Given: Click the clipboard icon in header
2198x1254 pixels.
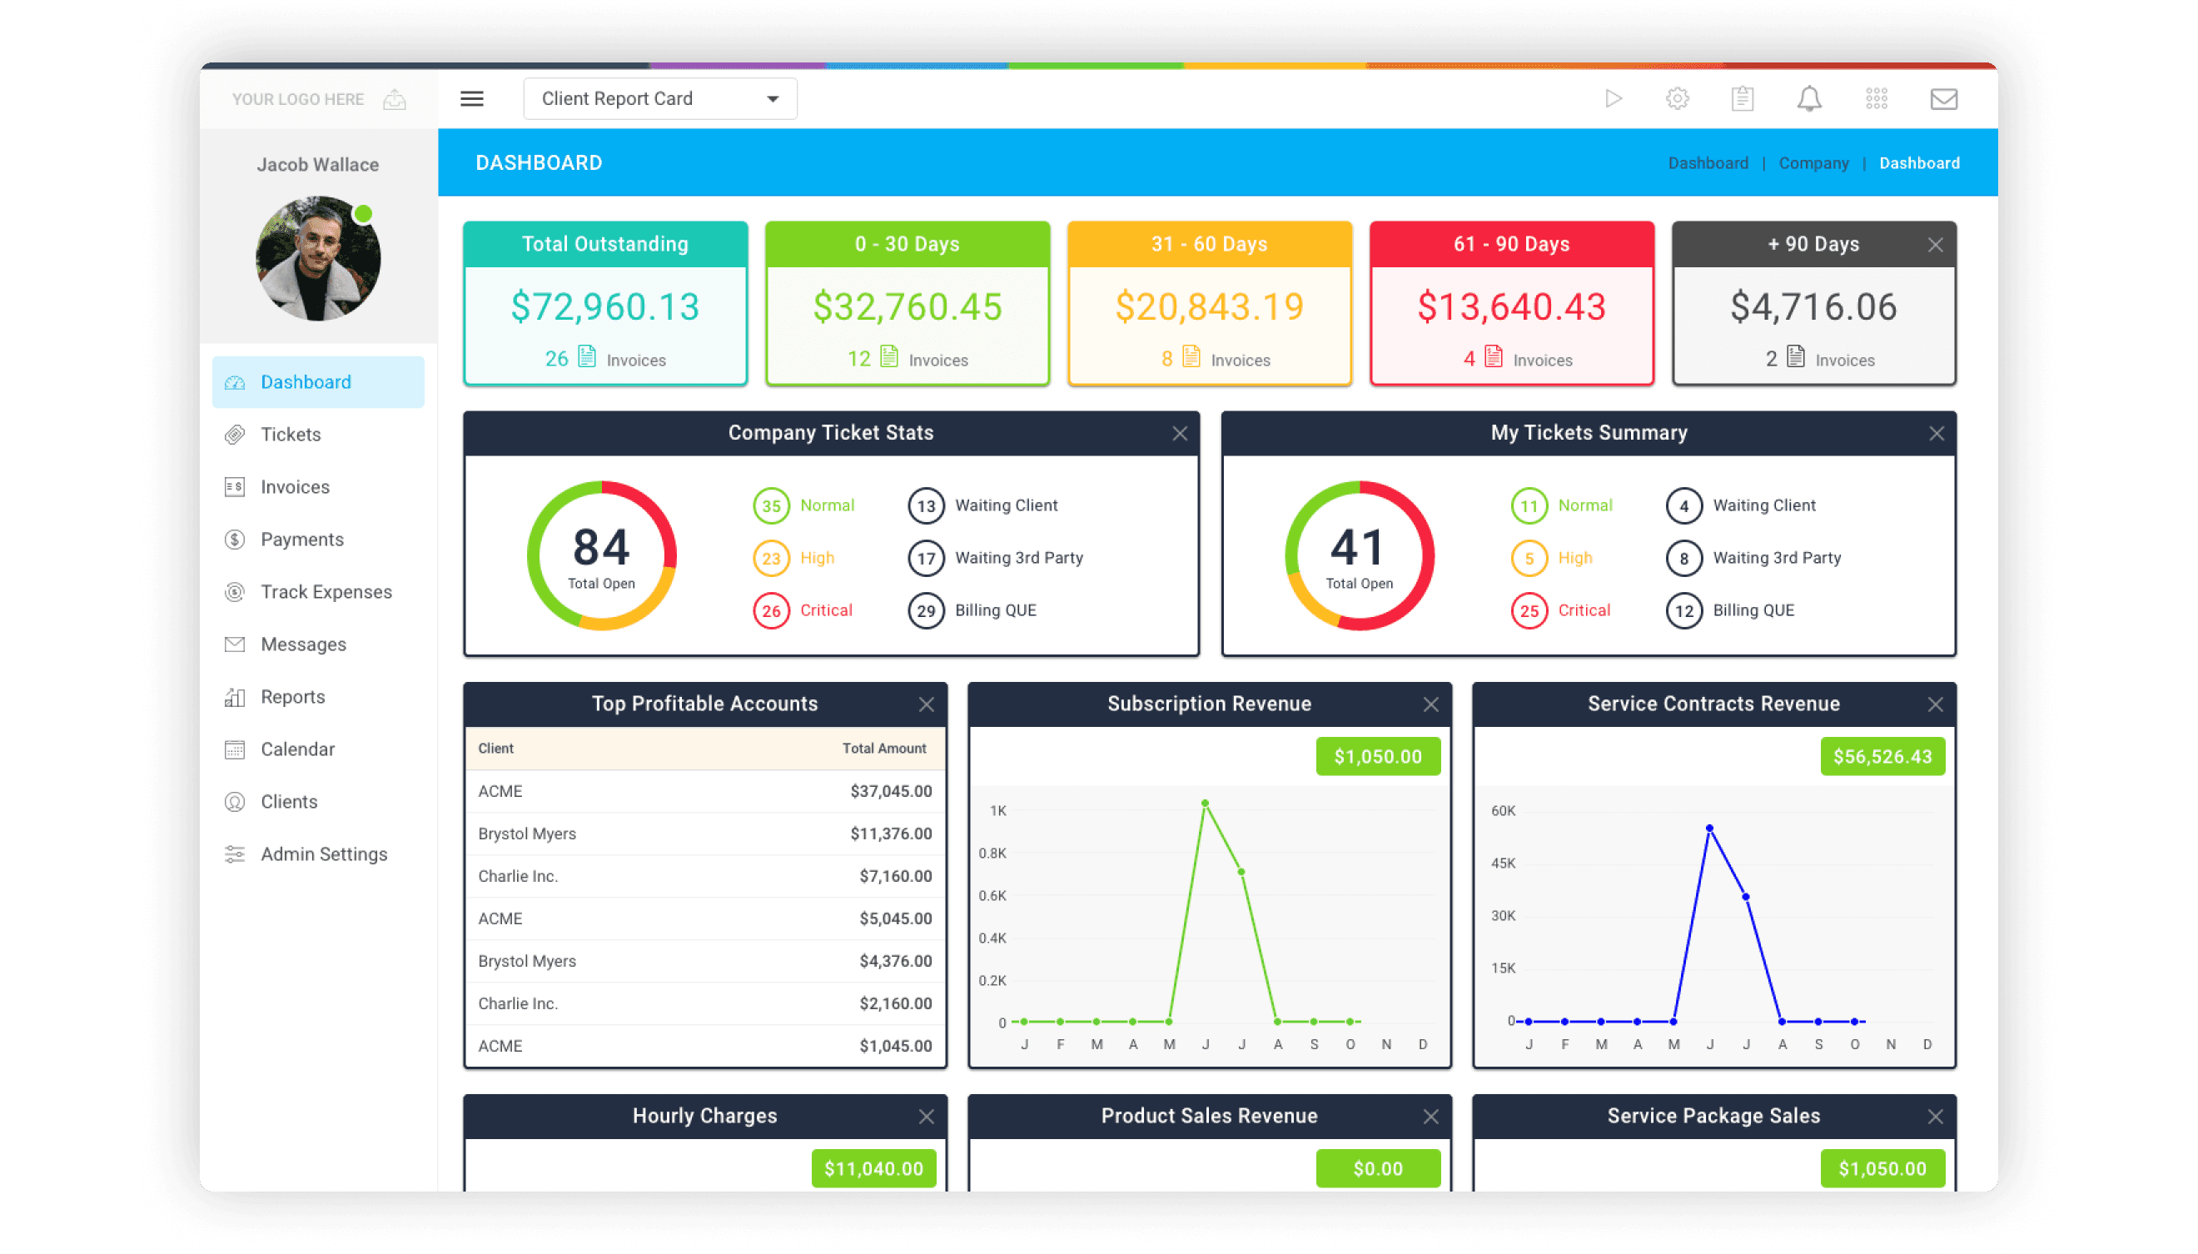Looking at the screenshot, I should [1743, 99].
